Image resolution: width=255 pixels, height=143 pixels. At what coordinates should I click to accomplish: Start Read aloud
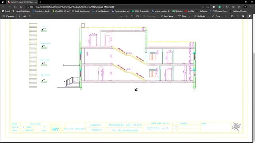[x=167, y=16]
